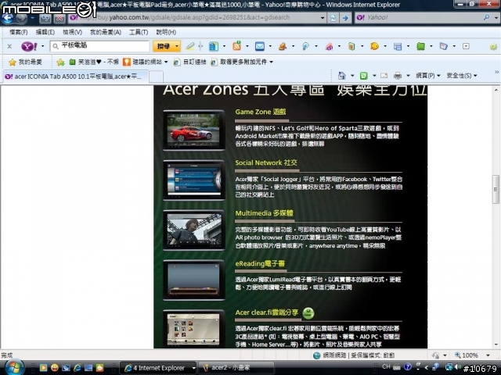Image resolution: width=501 pixels, height=375 pixels.
Task: Click the volume speaker tray icon
Action: [458, 367]
